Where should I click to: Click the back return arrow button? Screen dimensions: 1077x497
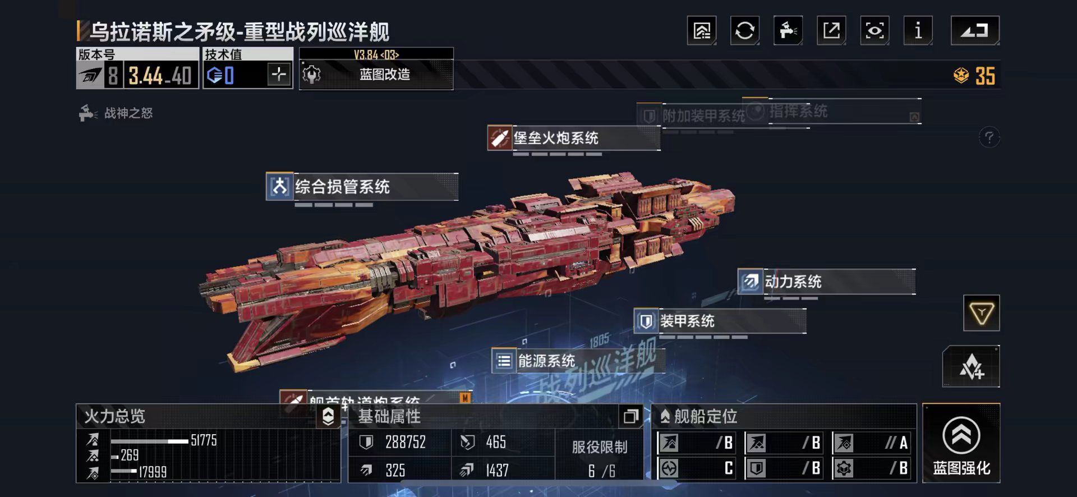(x=975, y=30)
